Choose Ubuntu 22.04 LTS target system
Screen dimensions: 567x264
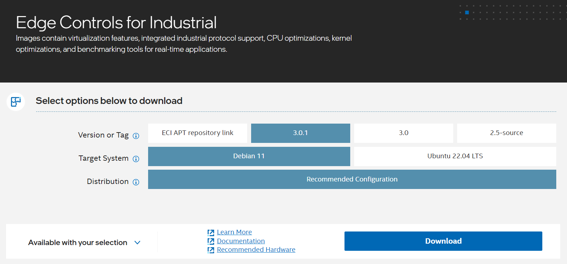[455, 156]
